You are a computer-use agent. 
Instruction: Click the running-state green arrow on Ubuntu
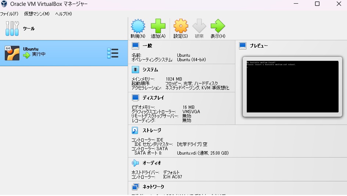tap(26, 55)
